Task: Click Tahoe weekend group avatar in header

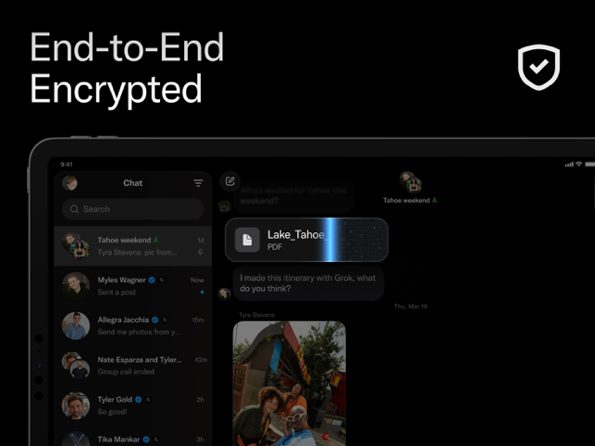Action: coord(411,181)
